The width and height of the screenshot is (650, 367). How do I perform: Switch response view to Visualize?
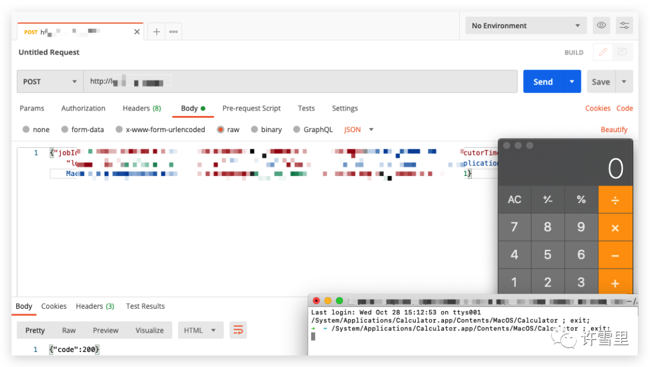150,330
